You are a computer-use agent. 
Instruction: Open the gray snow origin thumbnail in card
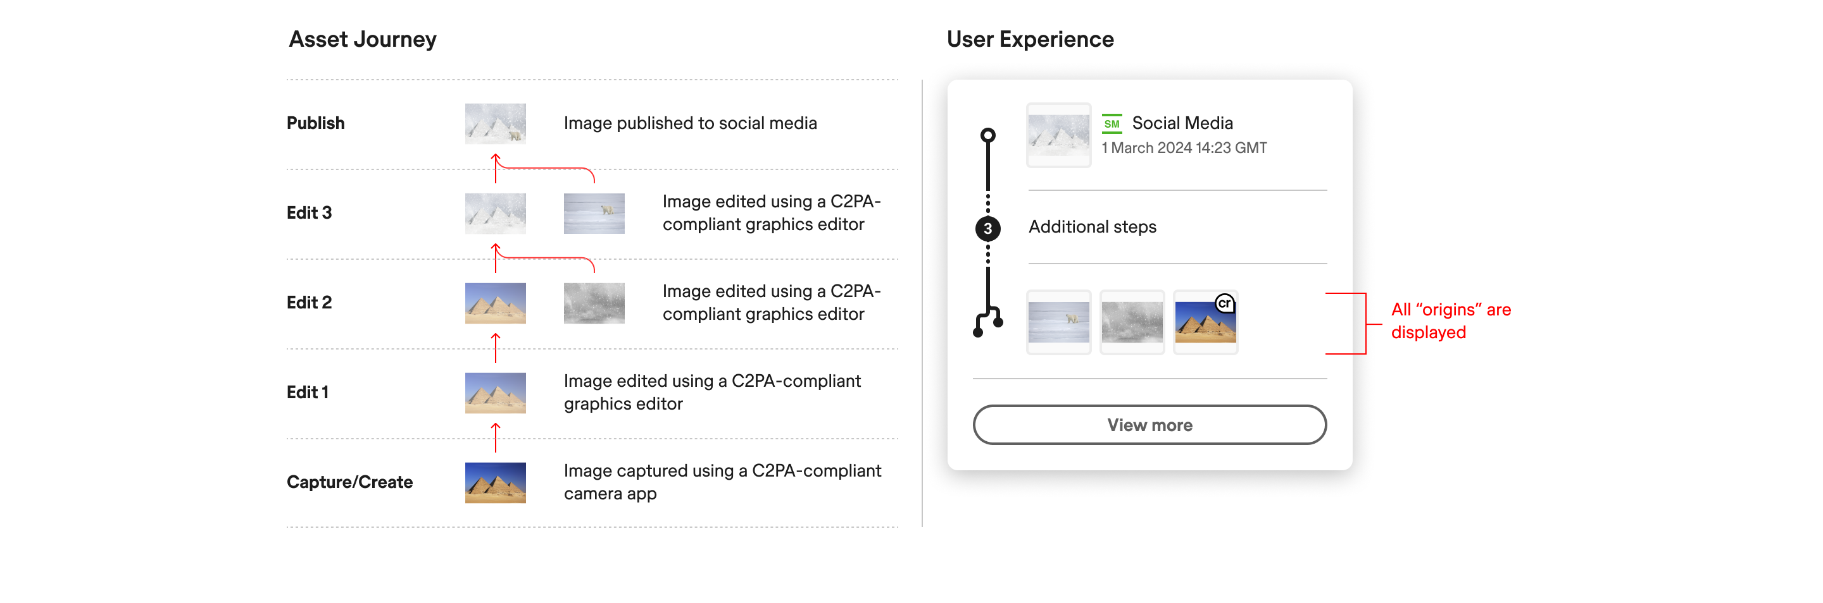pos(1131,322)
